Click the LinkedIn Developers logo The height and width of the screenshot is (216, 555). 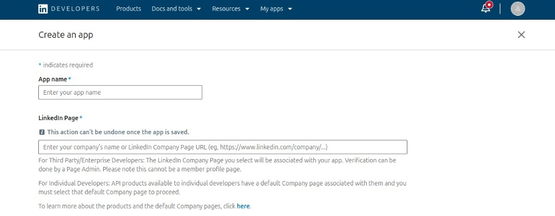69,9
